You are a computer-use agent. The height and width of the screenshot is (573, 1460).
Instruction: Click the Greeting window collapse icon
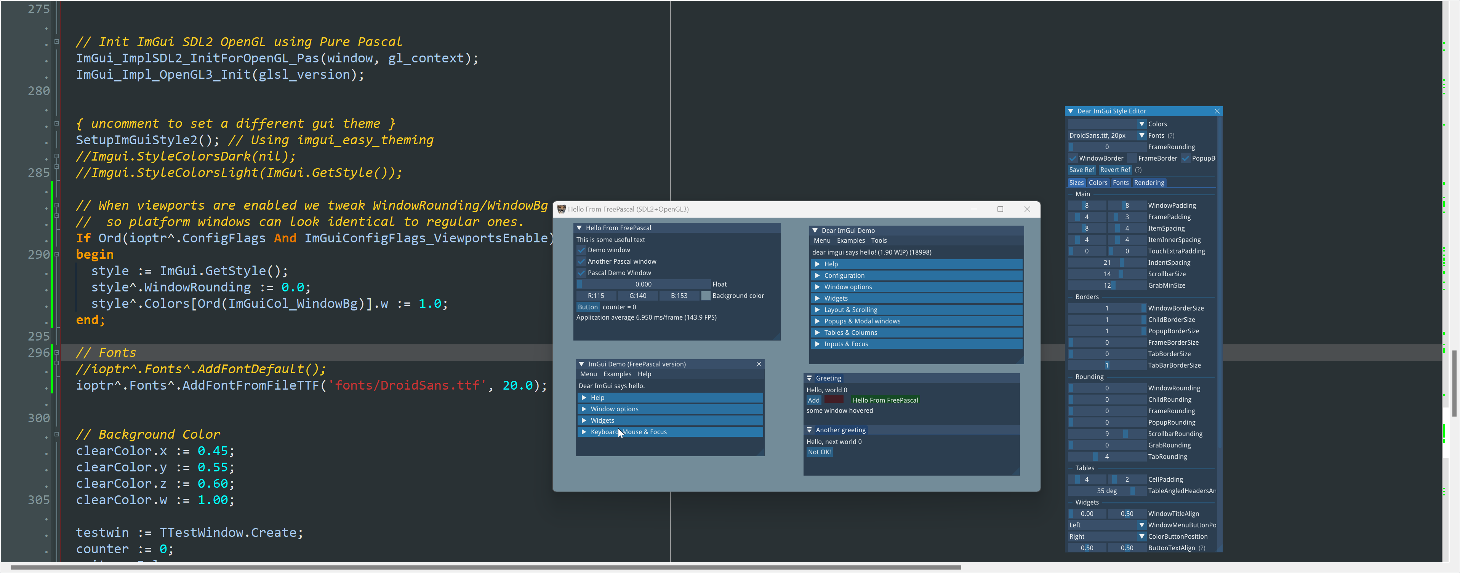(809, 379)
